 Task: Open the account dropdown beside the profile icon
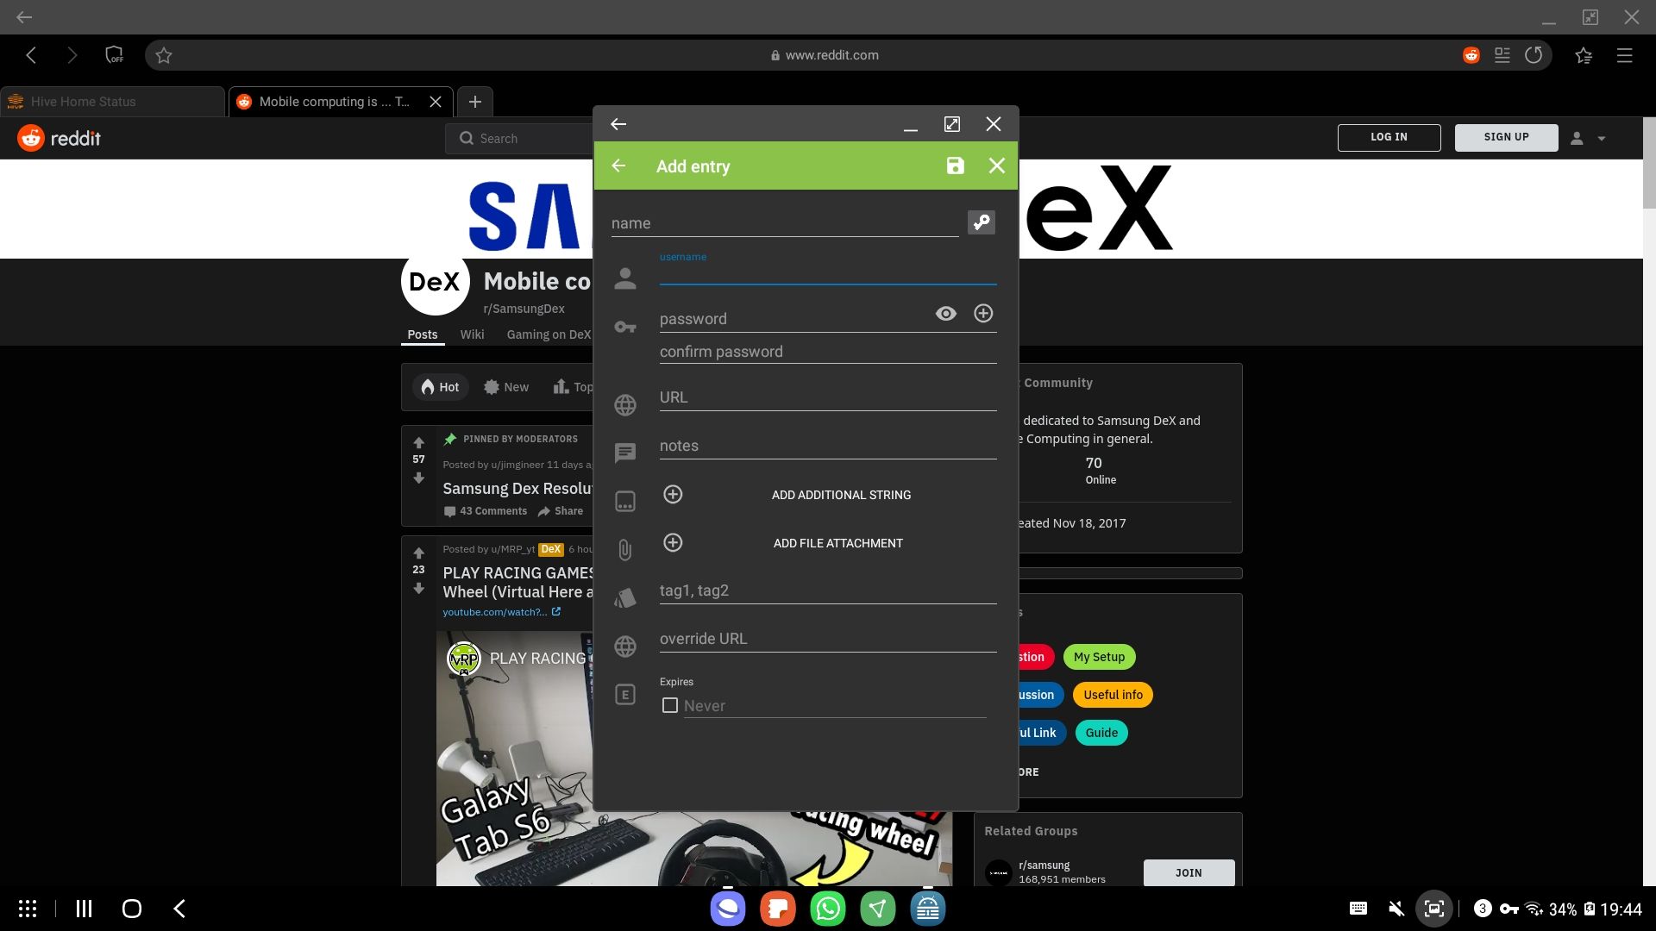pyautogui.click(x=1603, y=138)
